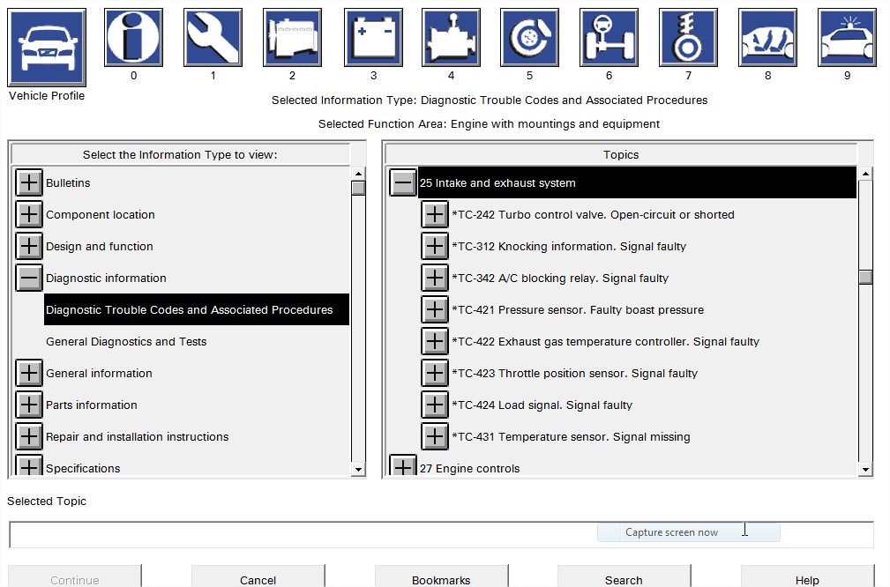Click the Cancel button

(258, 576)
